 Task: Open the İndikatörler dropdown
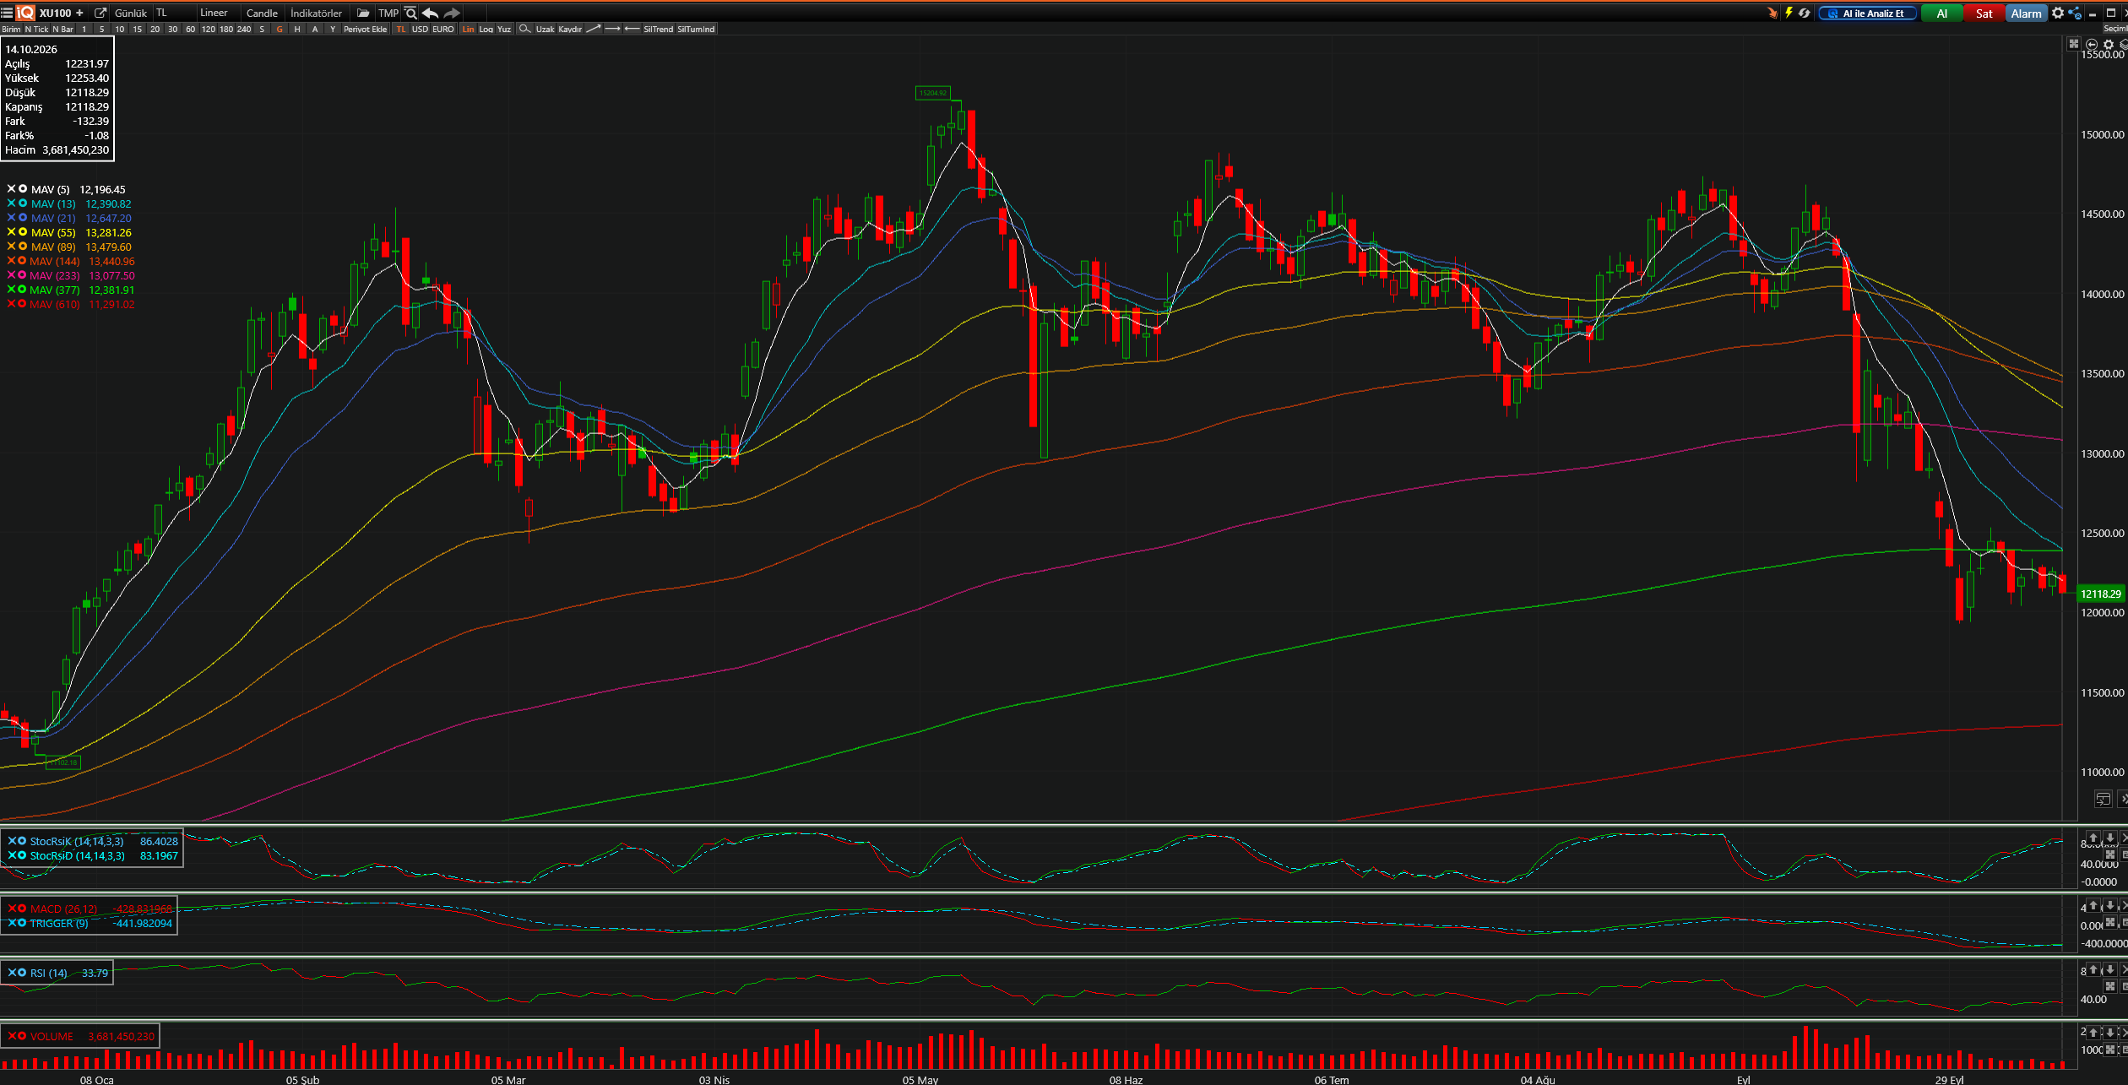[318, 13]
